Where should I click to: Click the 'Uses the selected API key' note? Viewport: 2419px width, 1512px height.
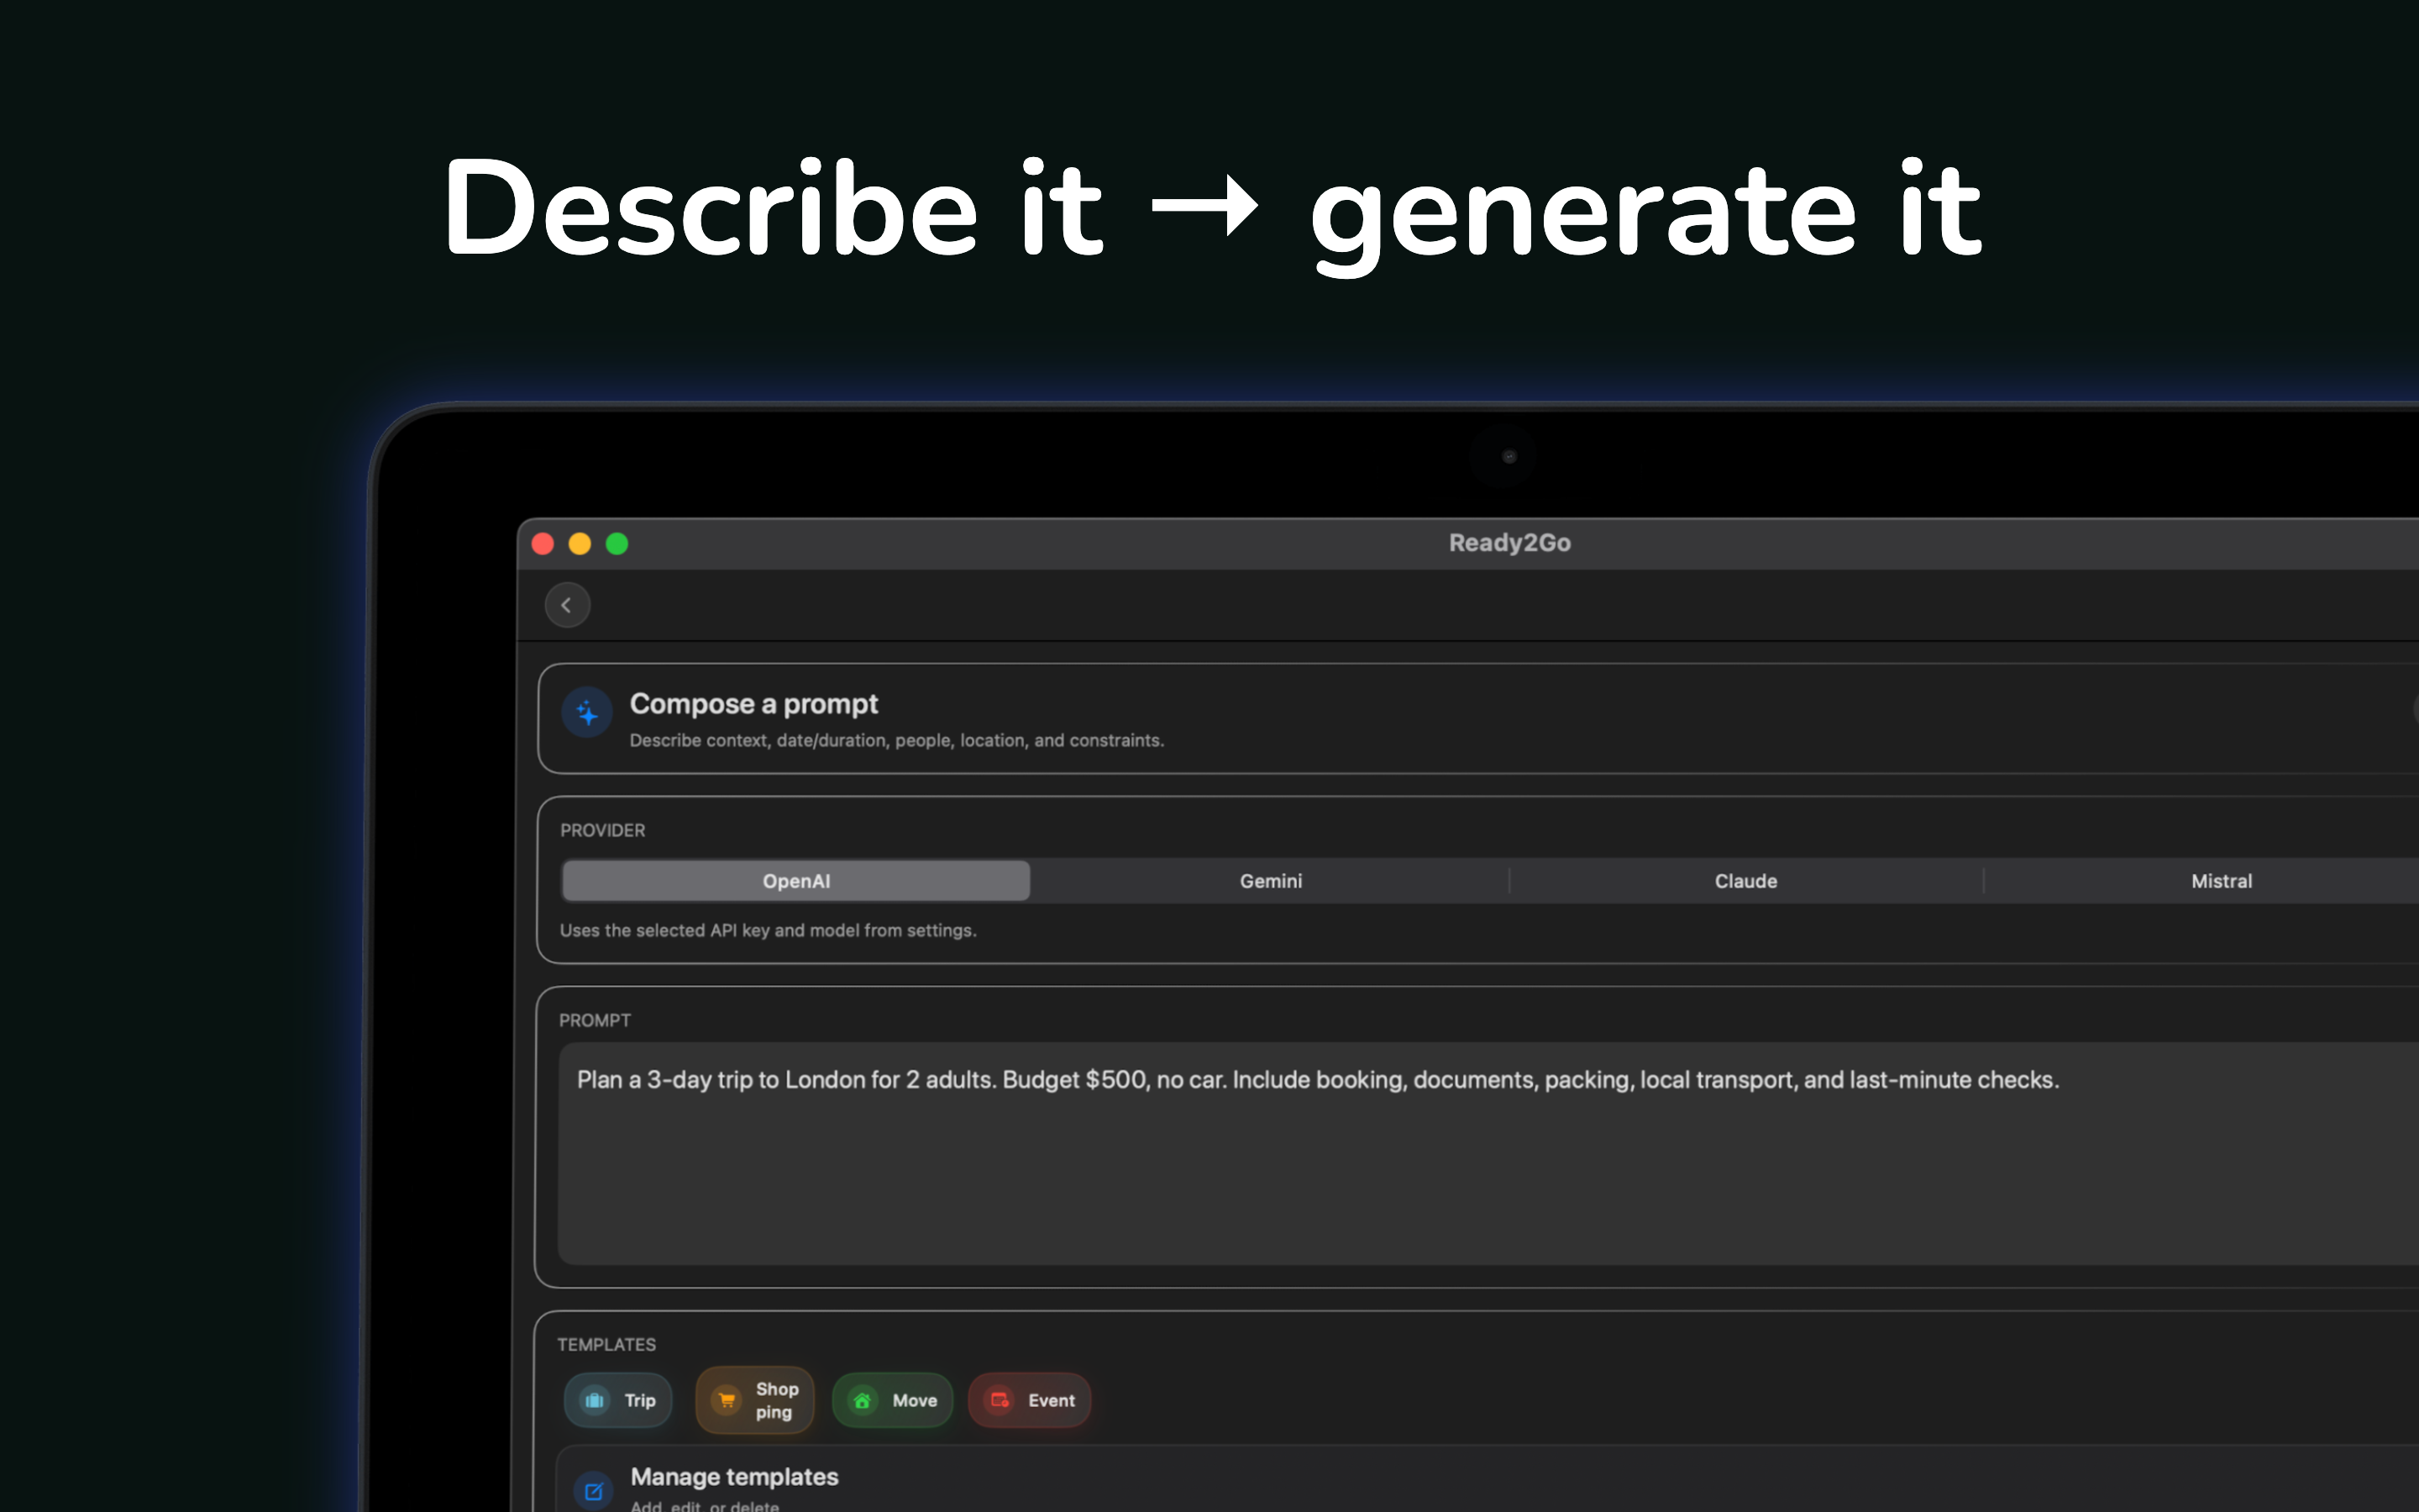(768, 930)
